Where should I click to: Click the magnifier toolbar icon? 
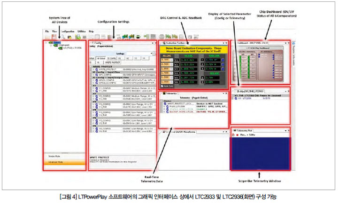[x=63, y=37]
